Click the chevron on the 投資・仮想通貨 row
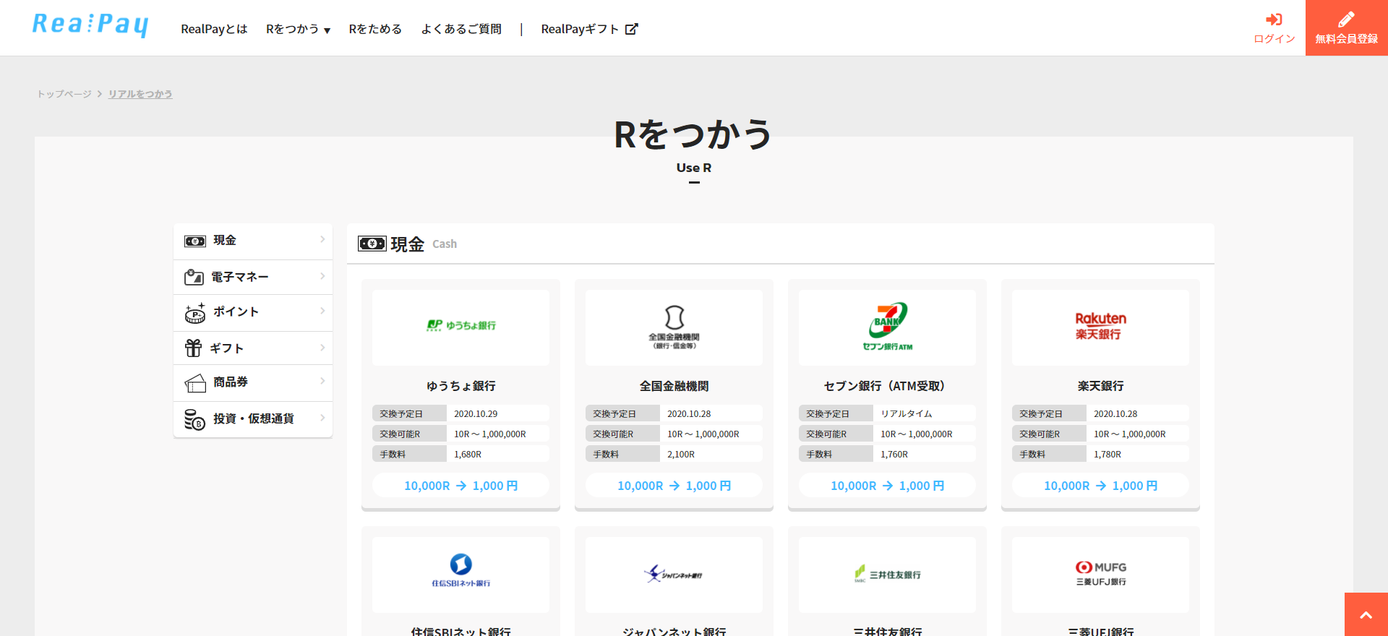 coord(322,418)
